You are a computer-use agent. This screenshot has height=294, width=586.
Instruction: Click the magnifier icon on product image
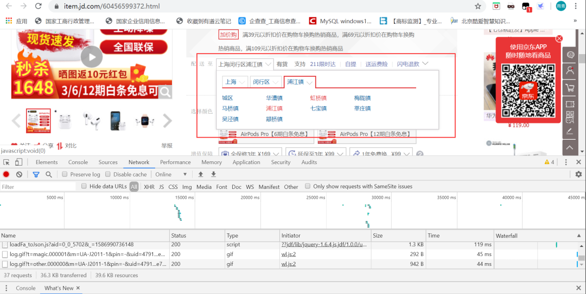coord(165,92)
